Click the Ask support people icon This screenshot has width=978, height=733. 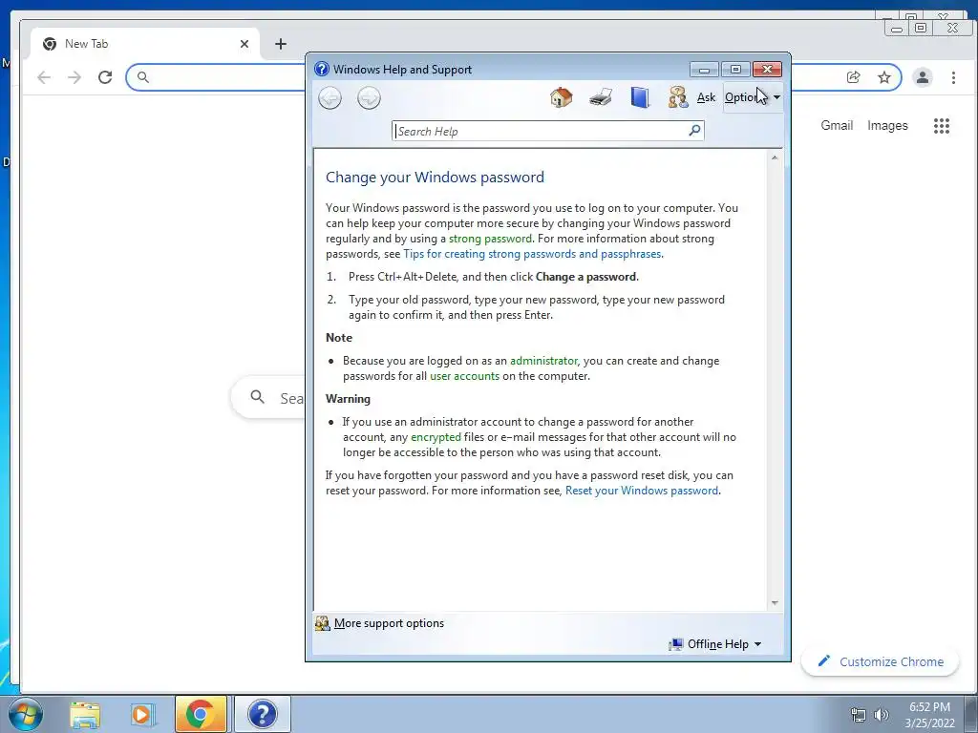click(678, 98)
